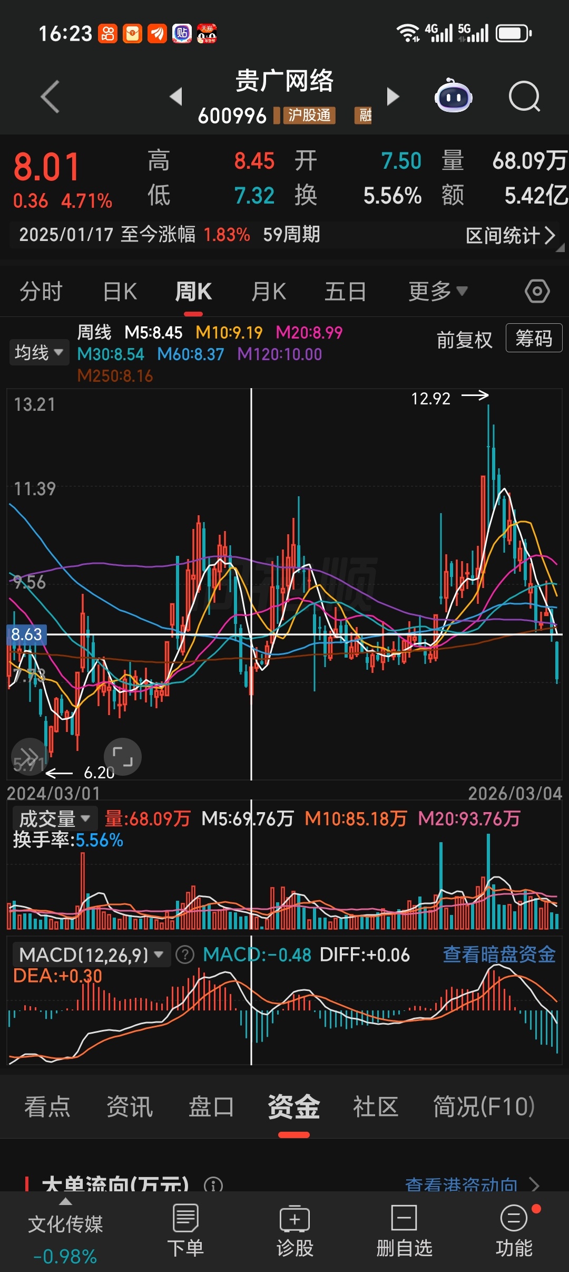Tap the 筹码 chips button
The image size is (569, 1272).
click(x=534, y=338)
